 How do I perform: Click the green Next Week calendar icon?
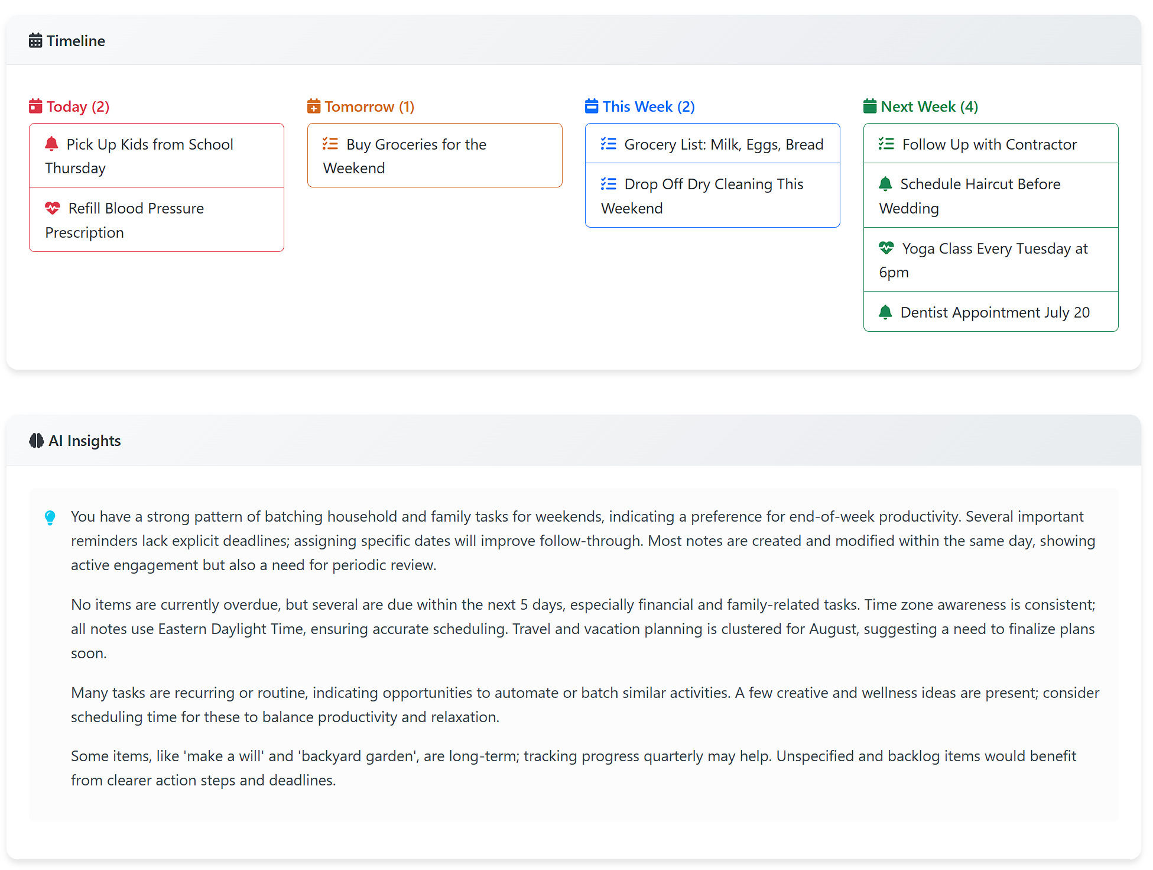(x=869, y=106)
